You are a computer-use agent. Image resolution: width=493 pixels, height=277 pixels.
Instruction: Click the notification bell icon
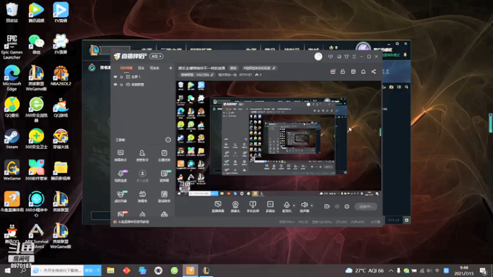click(x=363, y=71)
